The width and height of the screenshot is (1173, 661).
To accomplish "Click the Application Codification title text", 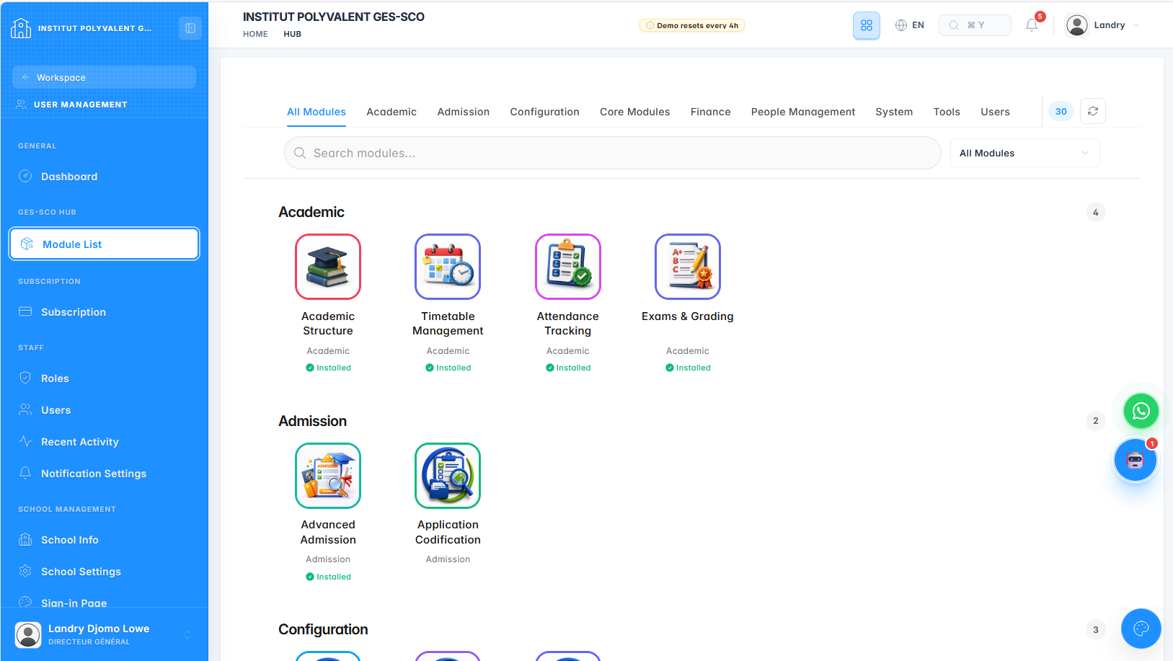I will tap(448, 532).
